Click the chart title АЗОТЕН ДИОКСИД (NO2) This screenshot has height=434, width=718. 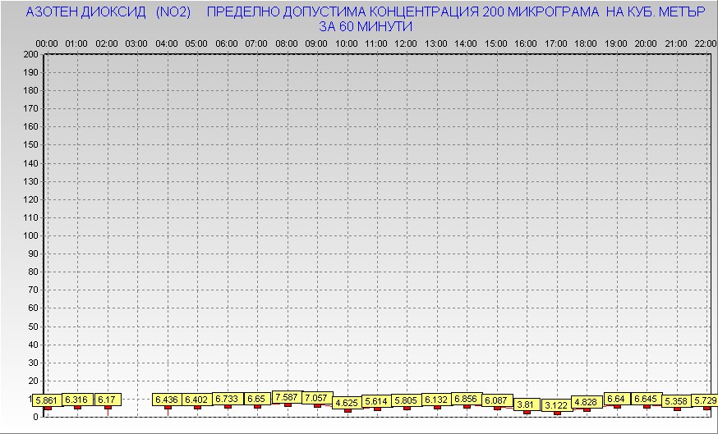point(108,13)
